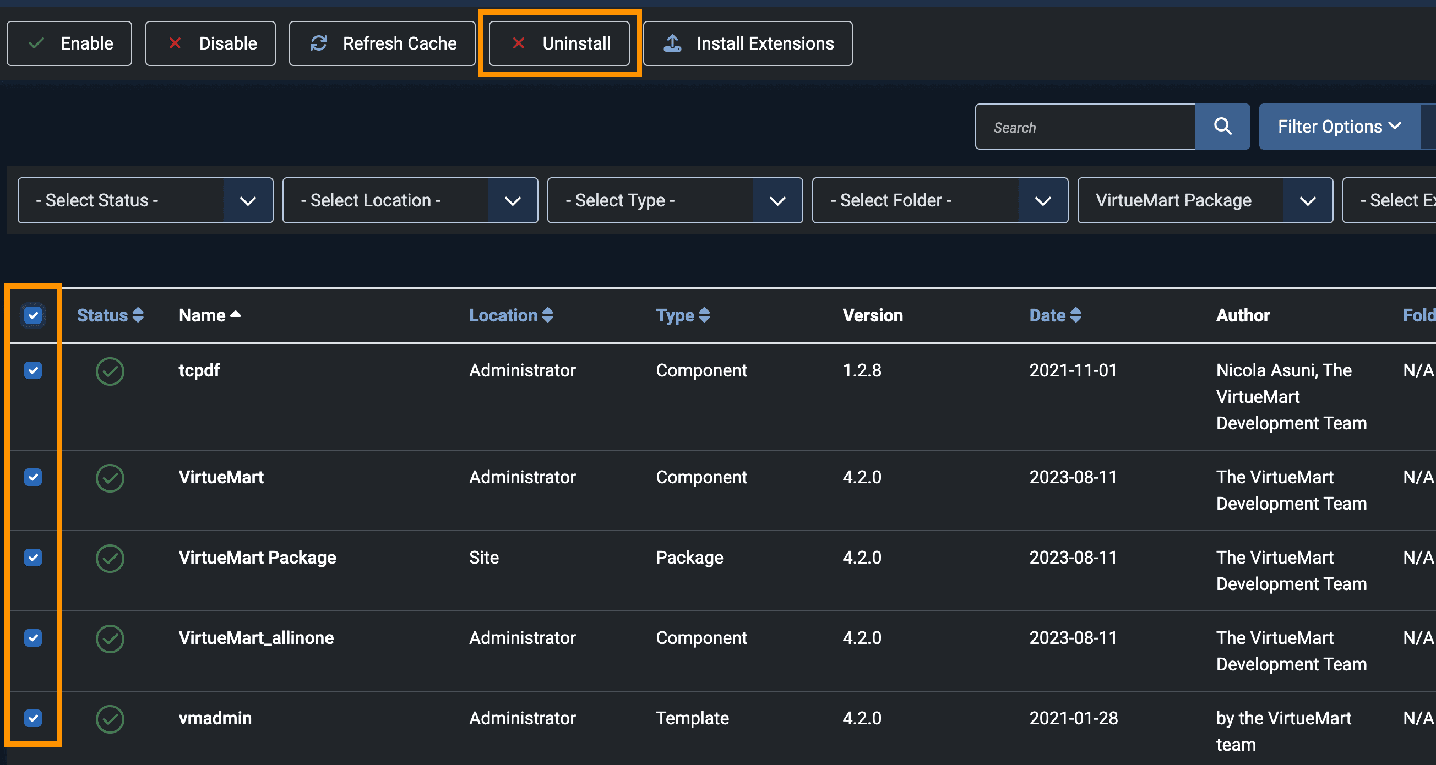Open the VirtueMart Package filter dropdown
This screenshot has height=765, width=1436.
pyautogui.click(x=1205, y=200)
